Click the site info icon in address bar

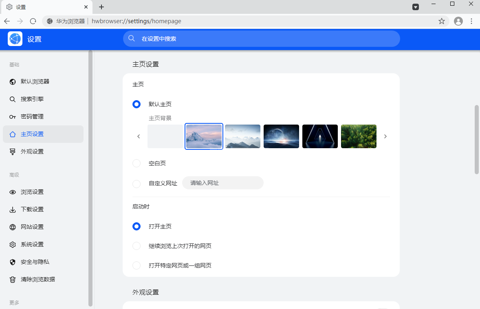coord(50,21)
